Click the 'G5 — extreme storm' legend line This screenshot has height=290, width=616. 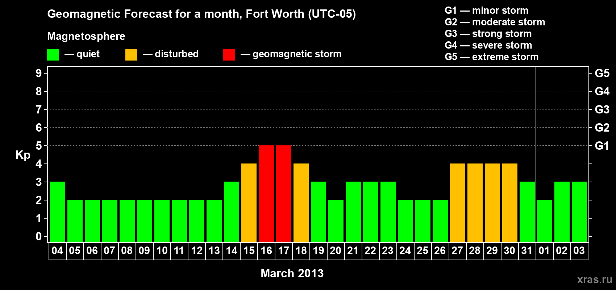492,57
